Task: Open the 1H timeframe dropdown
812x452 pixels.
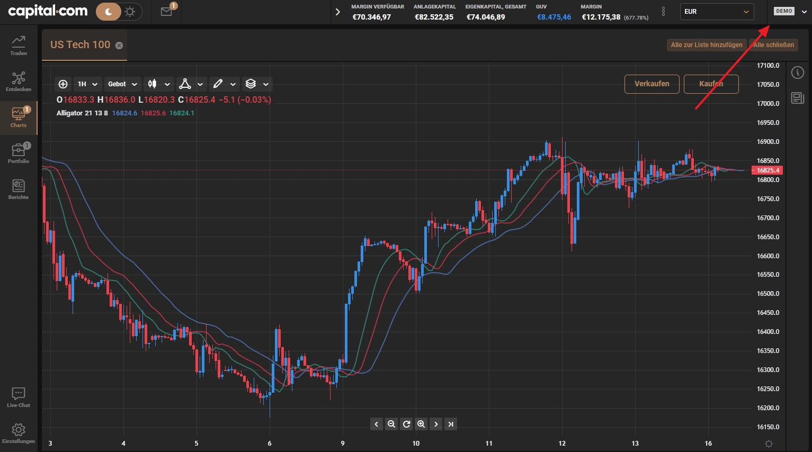Action: pos(87,84)
